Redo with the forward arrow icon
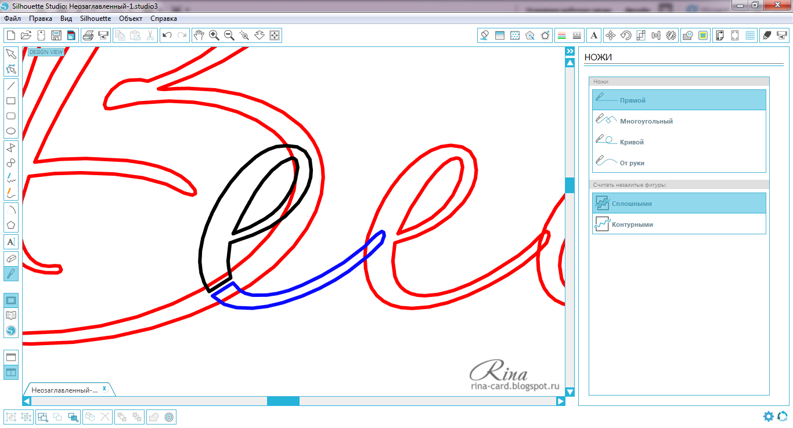Viewport: 793px width, 428px height. pos(182,35)
